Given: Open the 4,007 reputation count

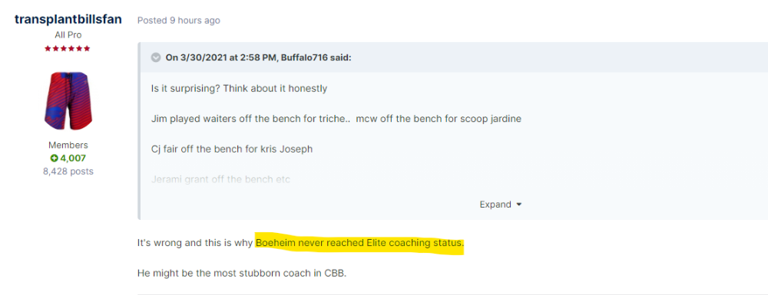Looking at the screenshot, I should 72,159.
